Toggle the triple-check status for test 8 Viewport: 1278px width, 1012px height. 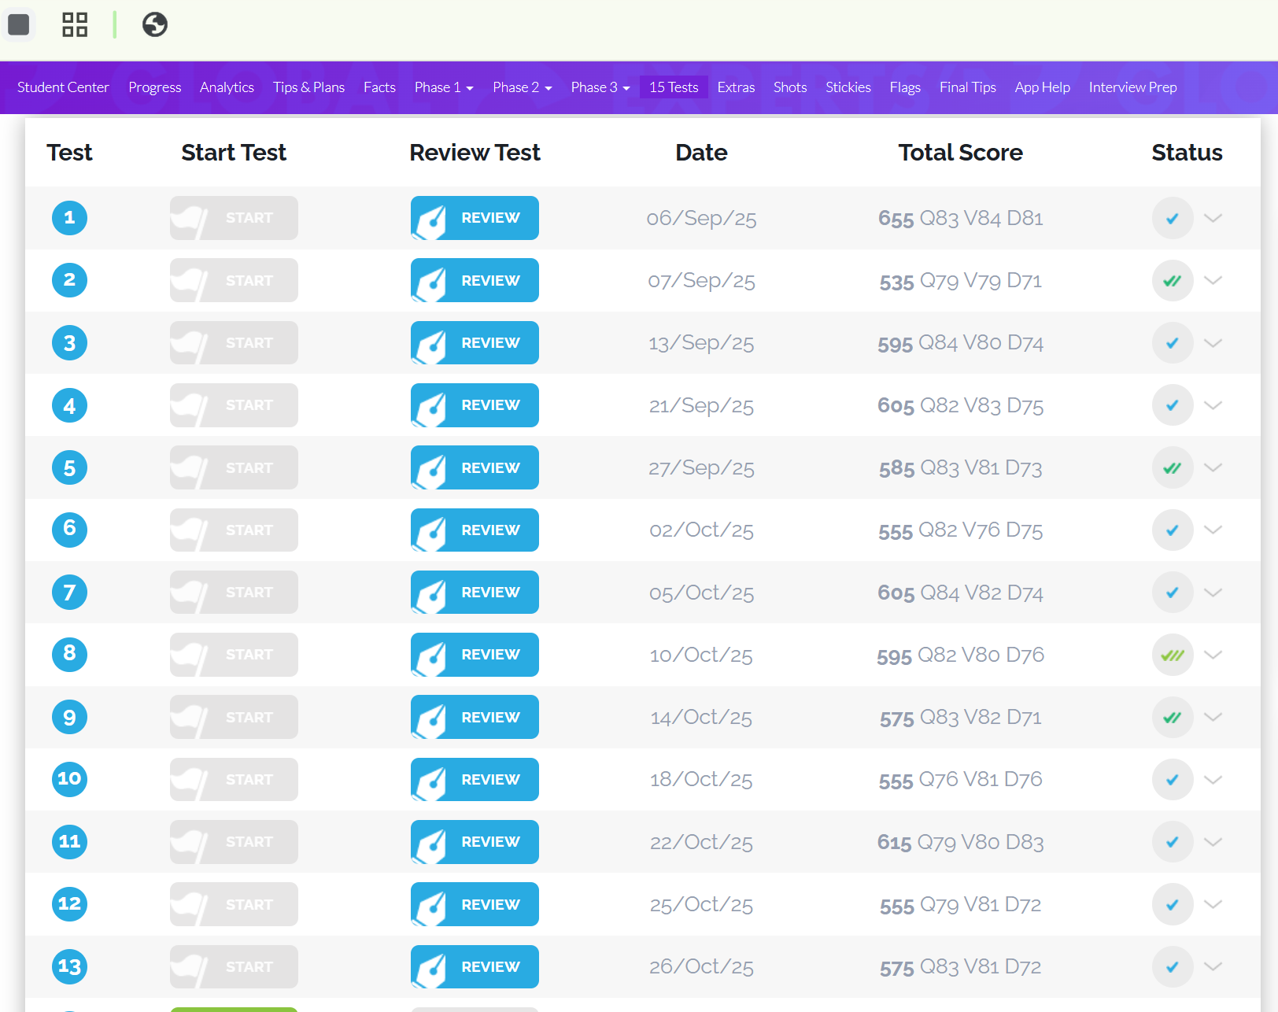(1172, 655)
